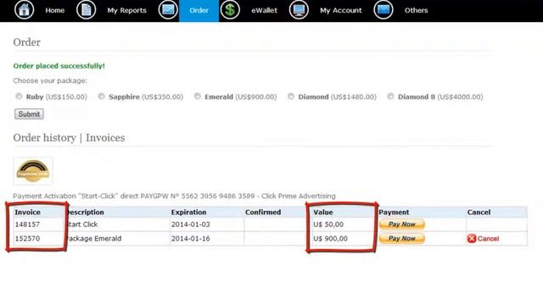Click the Value column header
This screenshot has height=305, width=543.
pyautogui.click(x=322, y=212)
